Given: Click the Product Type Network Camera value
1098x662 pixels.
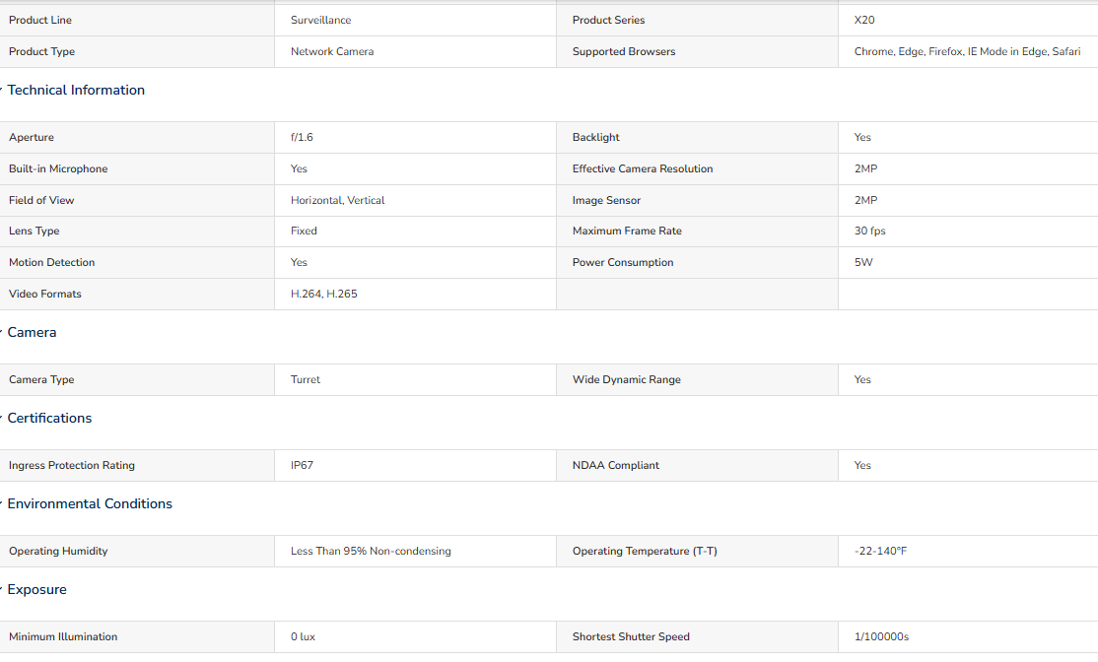Looking at the screenshot, I should pos(332,52).
